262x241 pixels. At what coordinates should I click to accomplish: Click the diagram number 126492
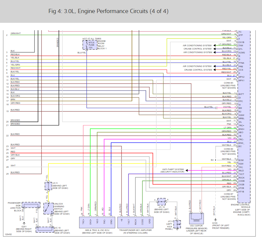pos(8,234)
